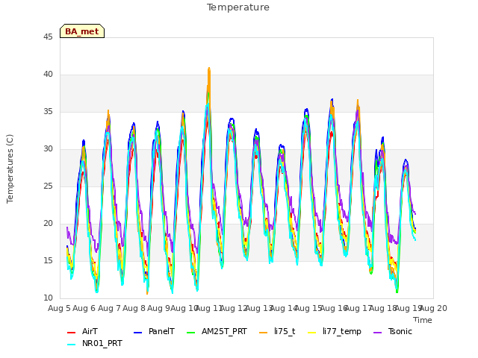Click the Aug 20 x-axis tick label
Screen dimensions: 478x358
(433, 308)
